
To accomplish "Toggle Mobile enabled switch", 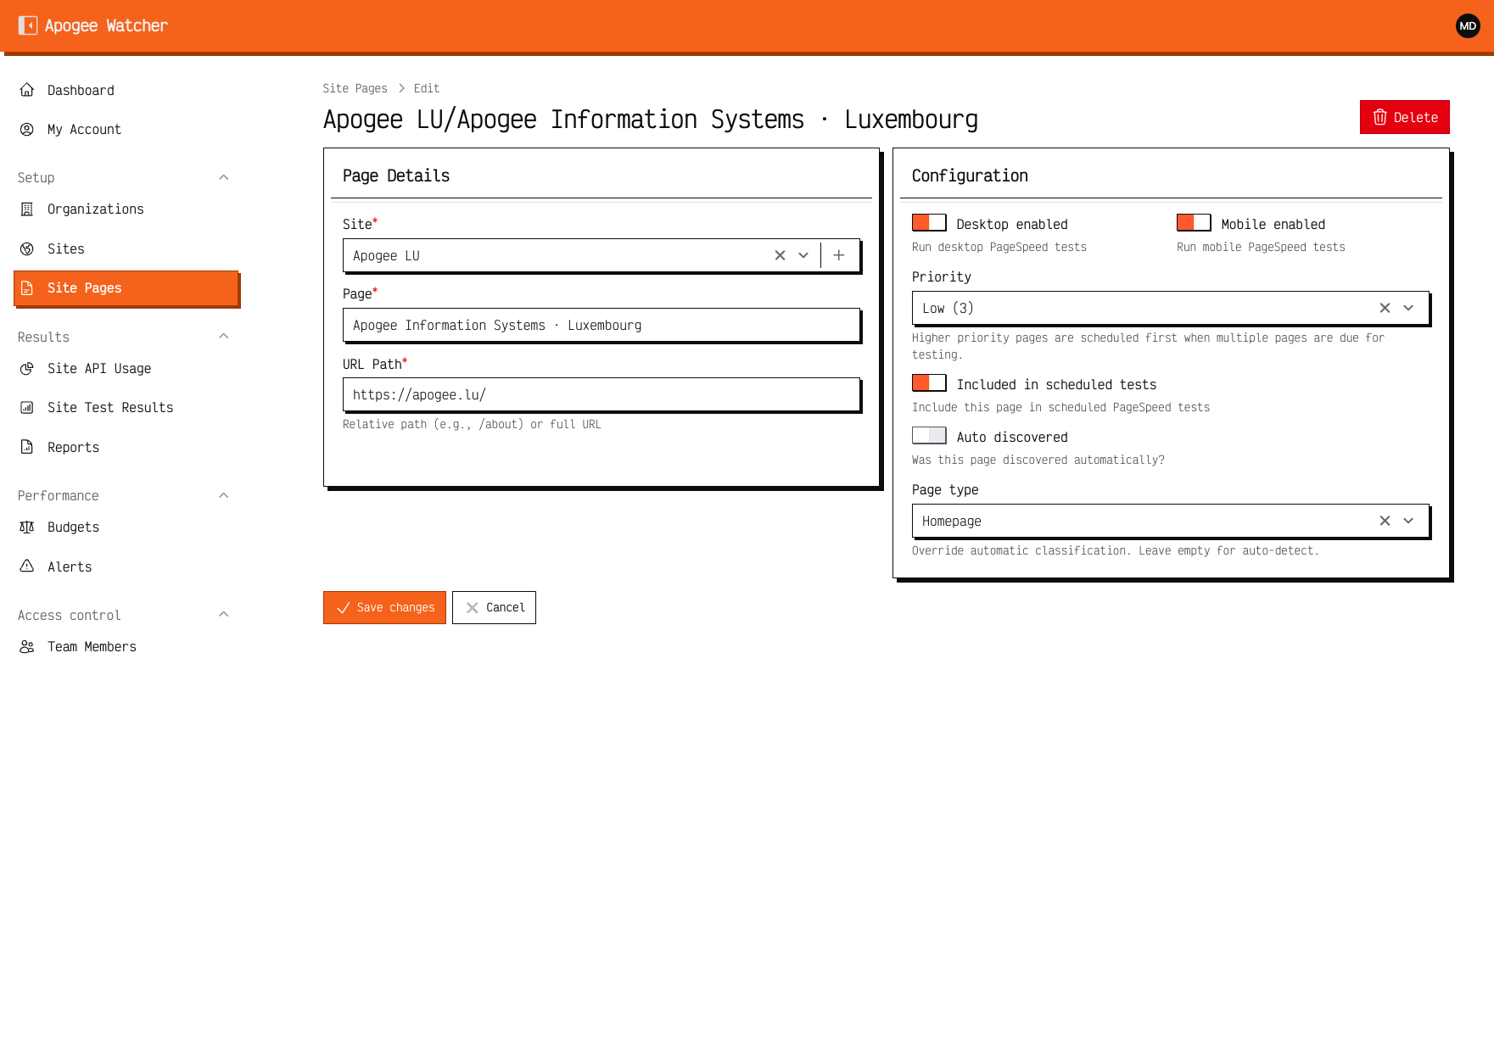I will click(x=1194, y=223).
